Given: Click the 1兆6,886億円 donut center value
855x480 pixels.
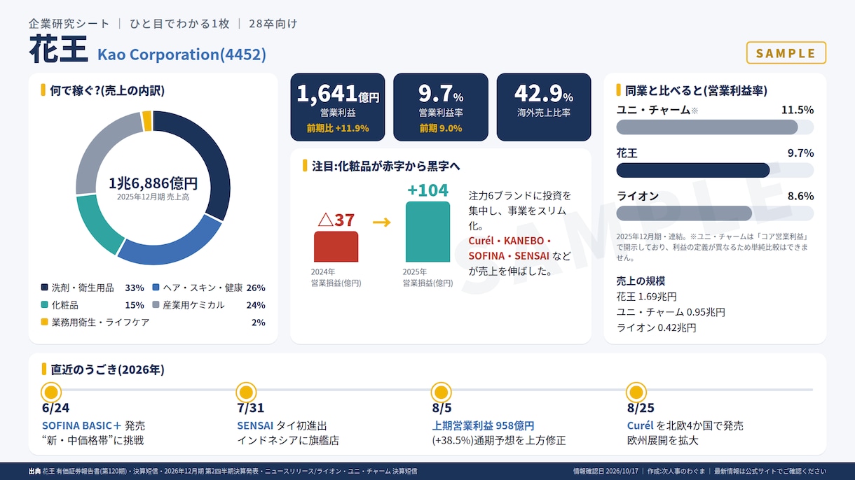Looking at the screenshot, I should 153,183.
